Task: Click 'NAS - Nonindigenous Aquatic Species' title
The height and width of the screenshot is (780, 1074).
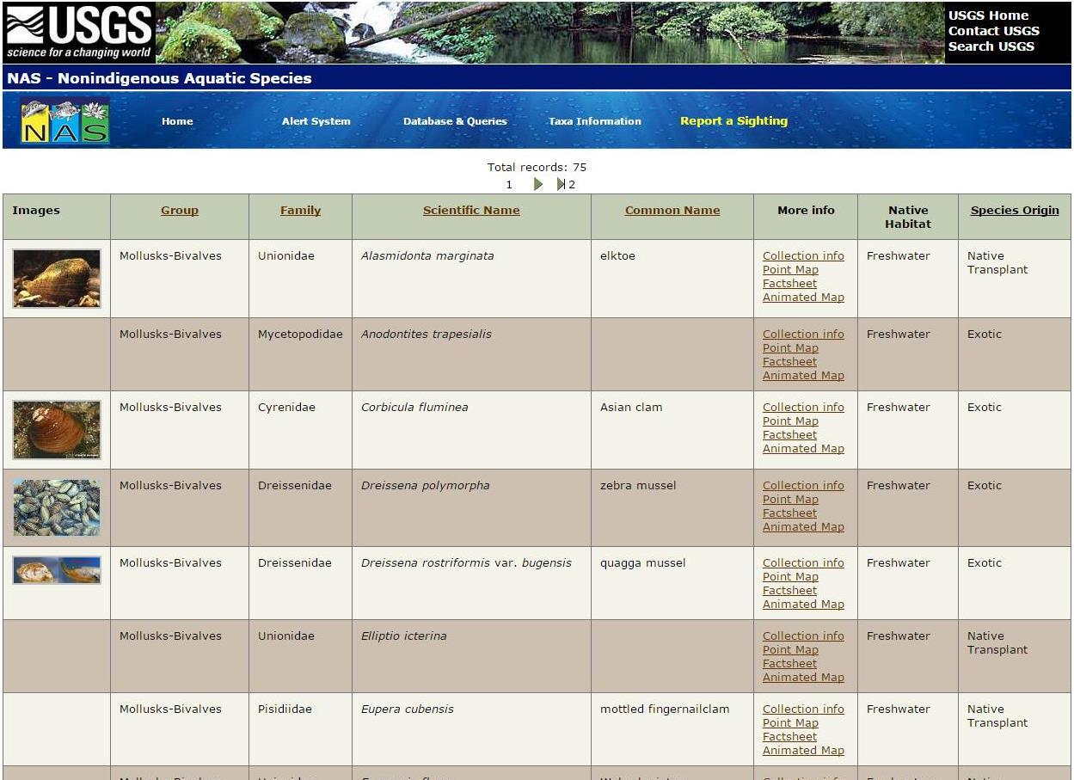Action: [159, 78]
